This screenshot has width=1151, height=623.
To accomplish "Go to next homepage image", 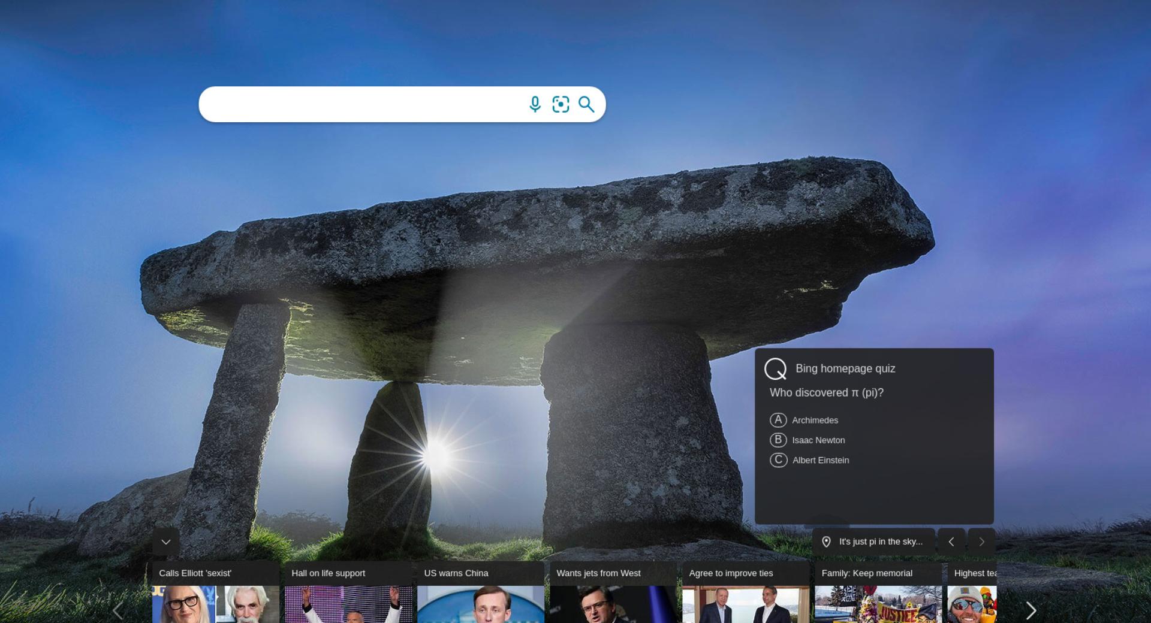I will pos(981,542).
